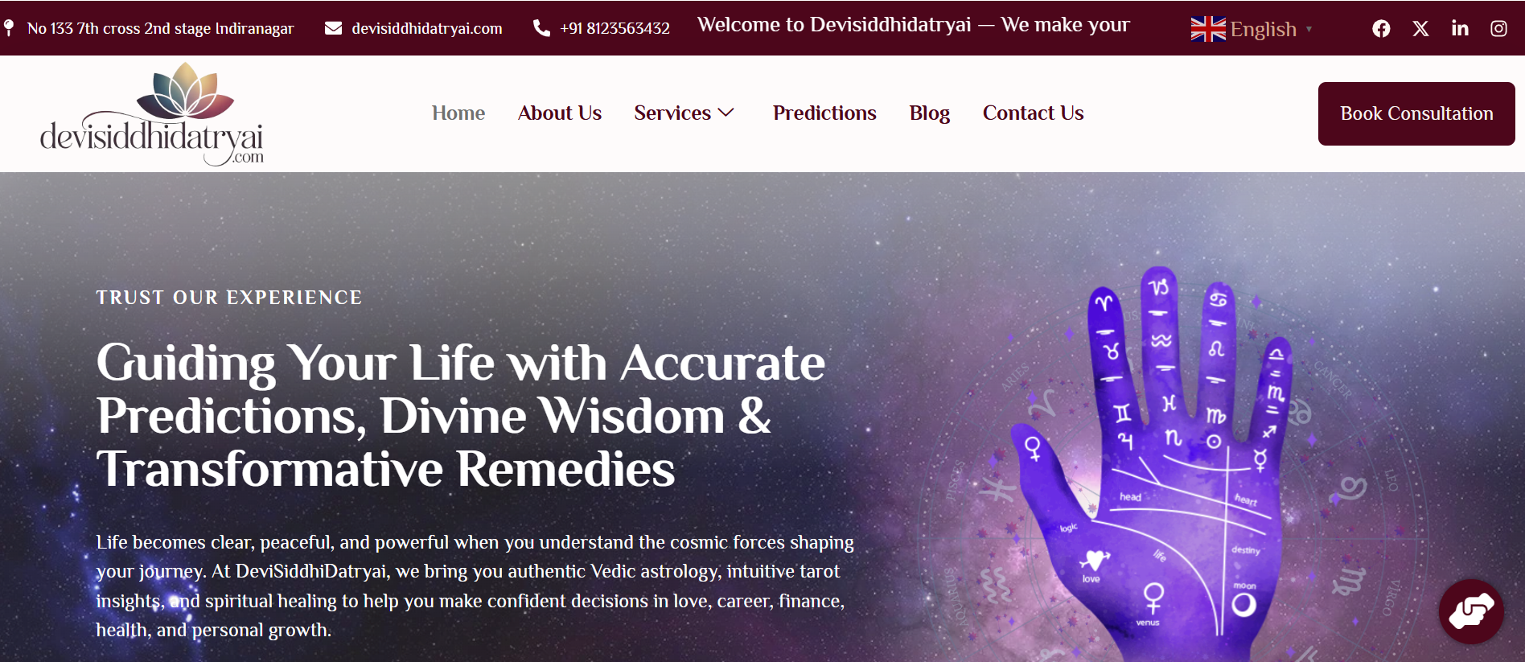
Task: Open the X (Twitter) social icon
Action: click(1420, 29)
